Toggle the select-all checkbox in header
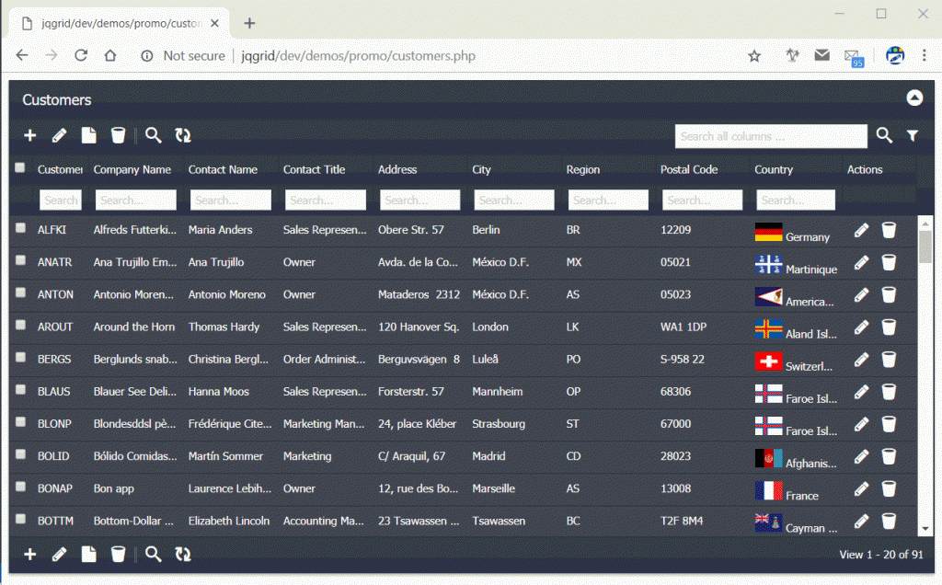This screenshot has height=585, width=942. [x=20, y=167]
